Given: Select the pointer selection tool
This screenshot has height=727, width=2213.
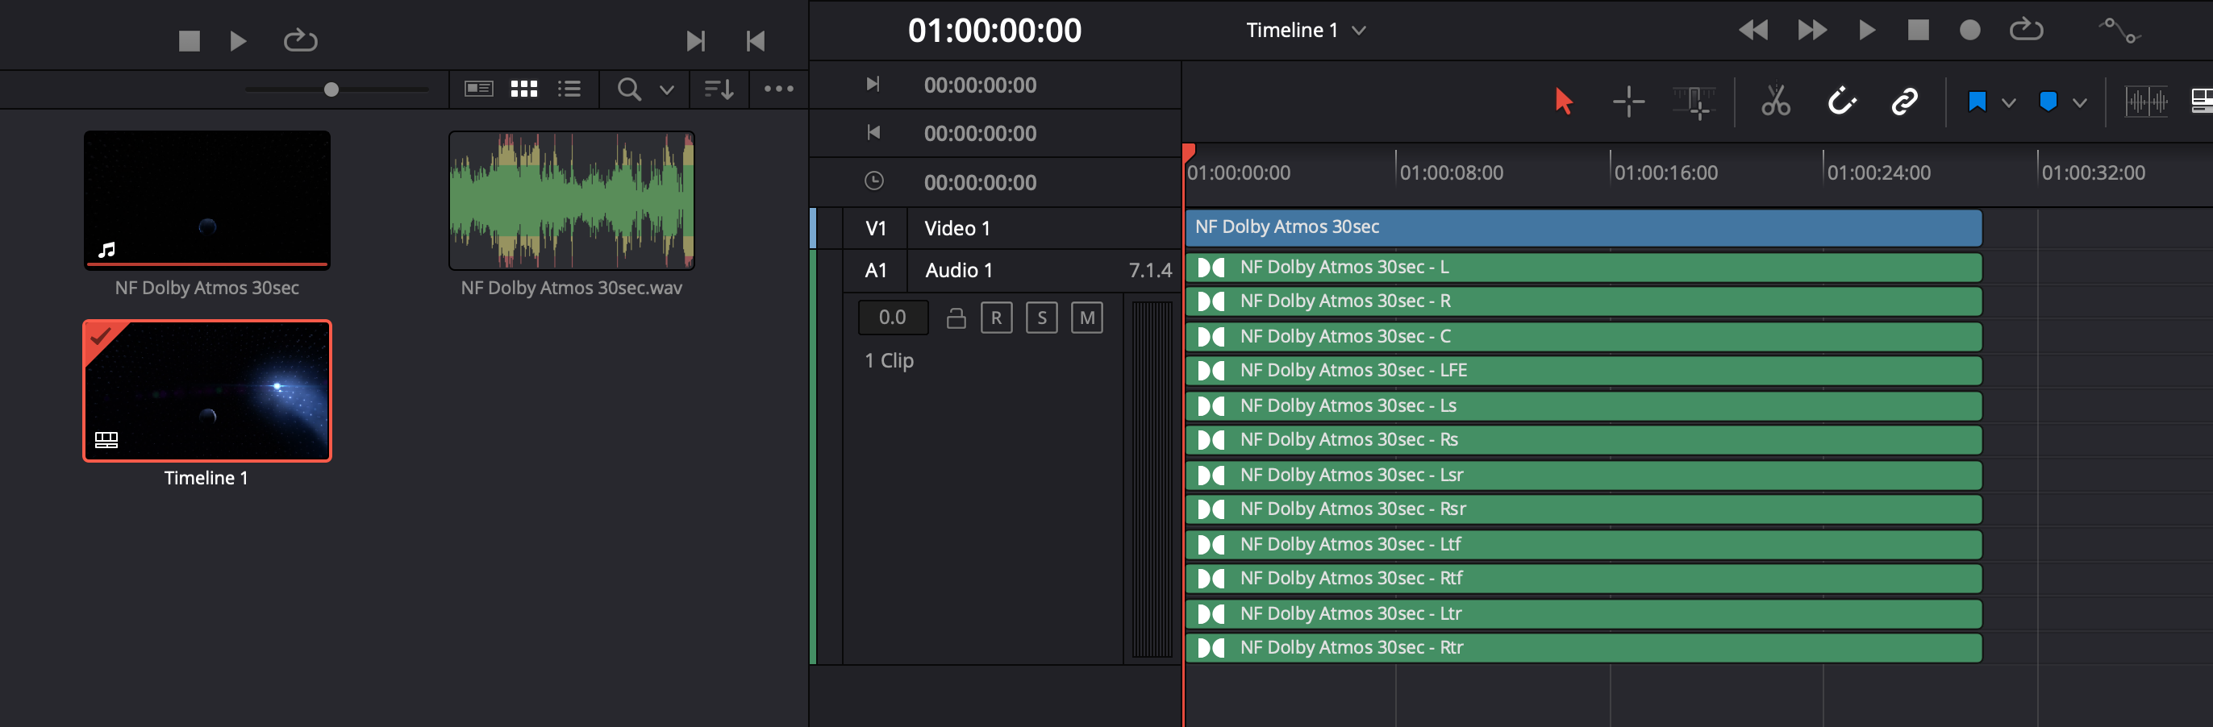Looking at the screenshot, I should click(1564, 102).
